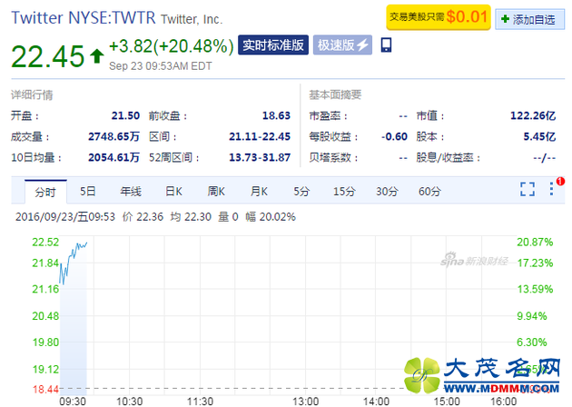Select the 周K chart tab
Viewport: 572px width, 407px height.
[216, 192]
